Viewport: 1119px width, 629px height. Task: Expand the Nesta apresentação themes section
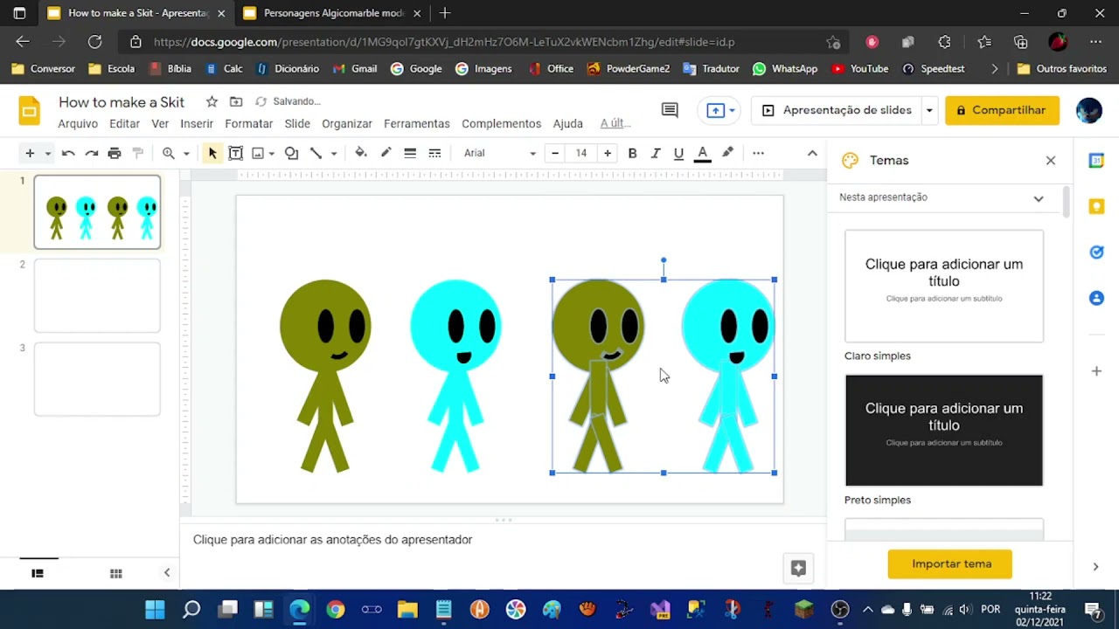click(x=1038, y=198)
